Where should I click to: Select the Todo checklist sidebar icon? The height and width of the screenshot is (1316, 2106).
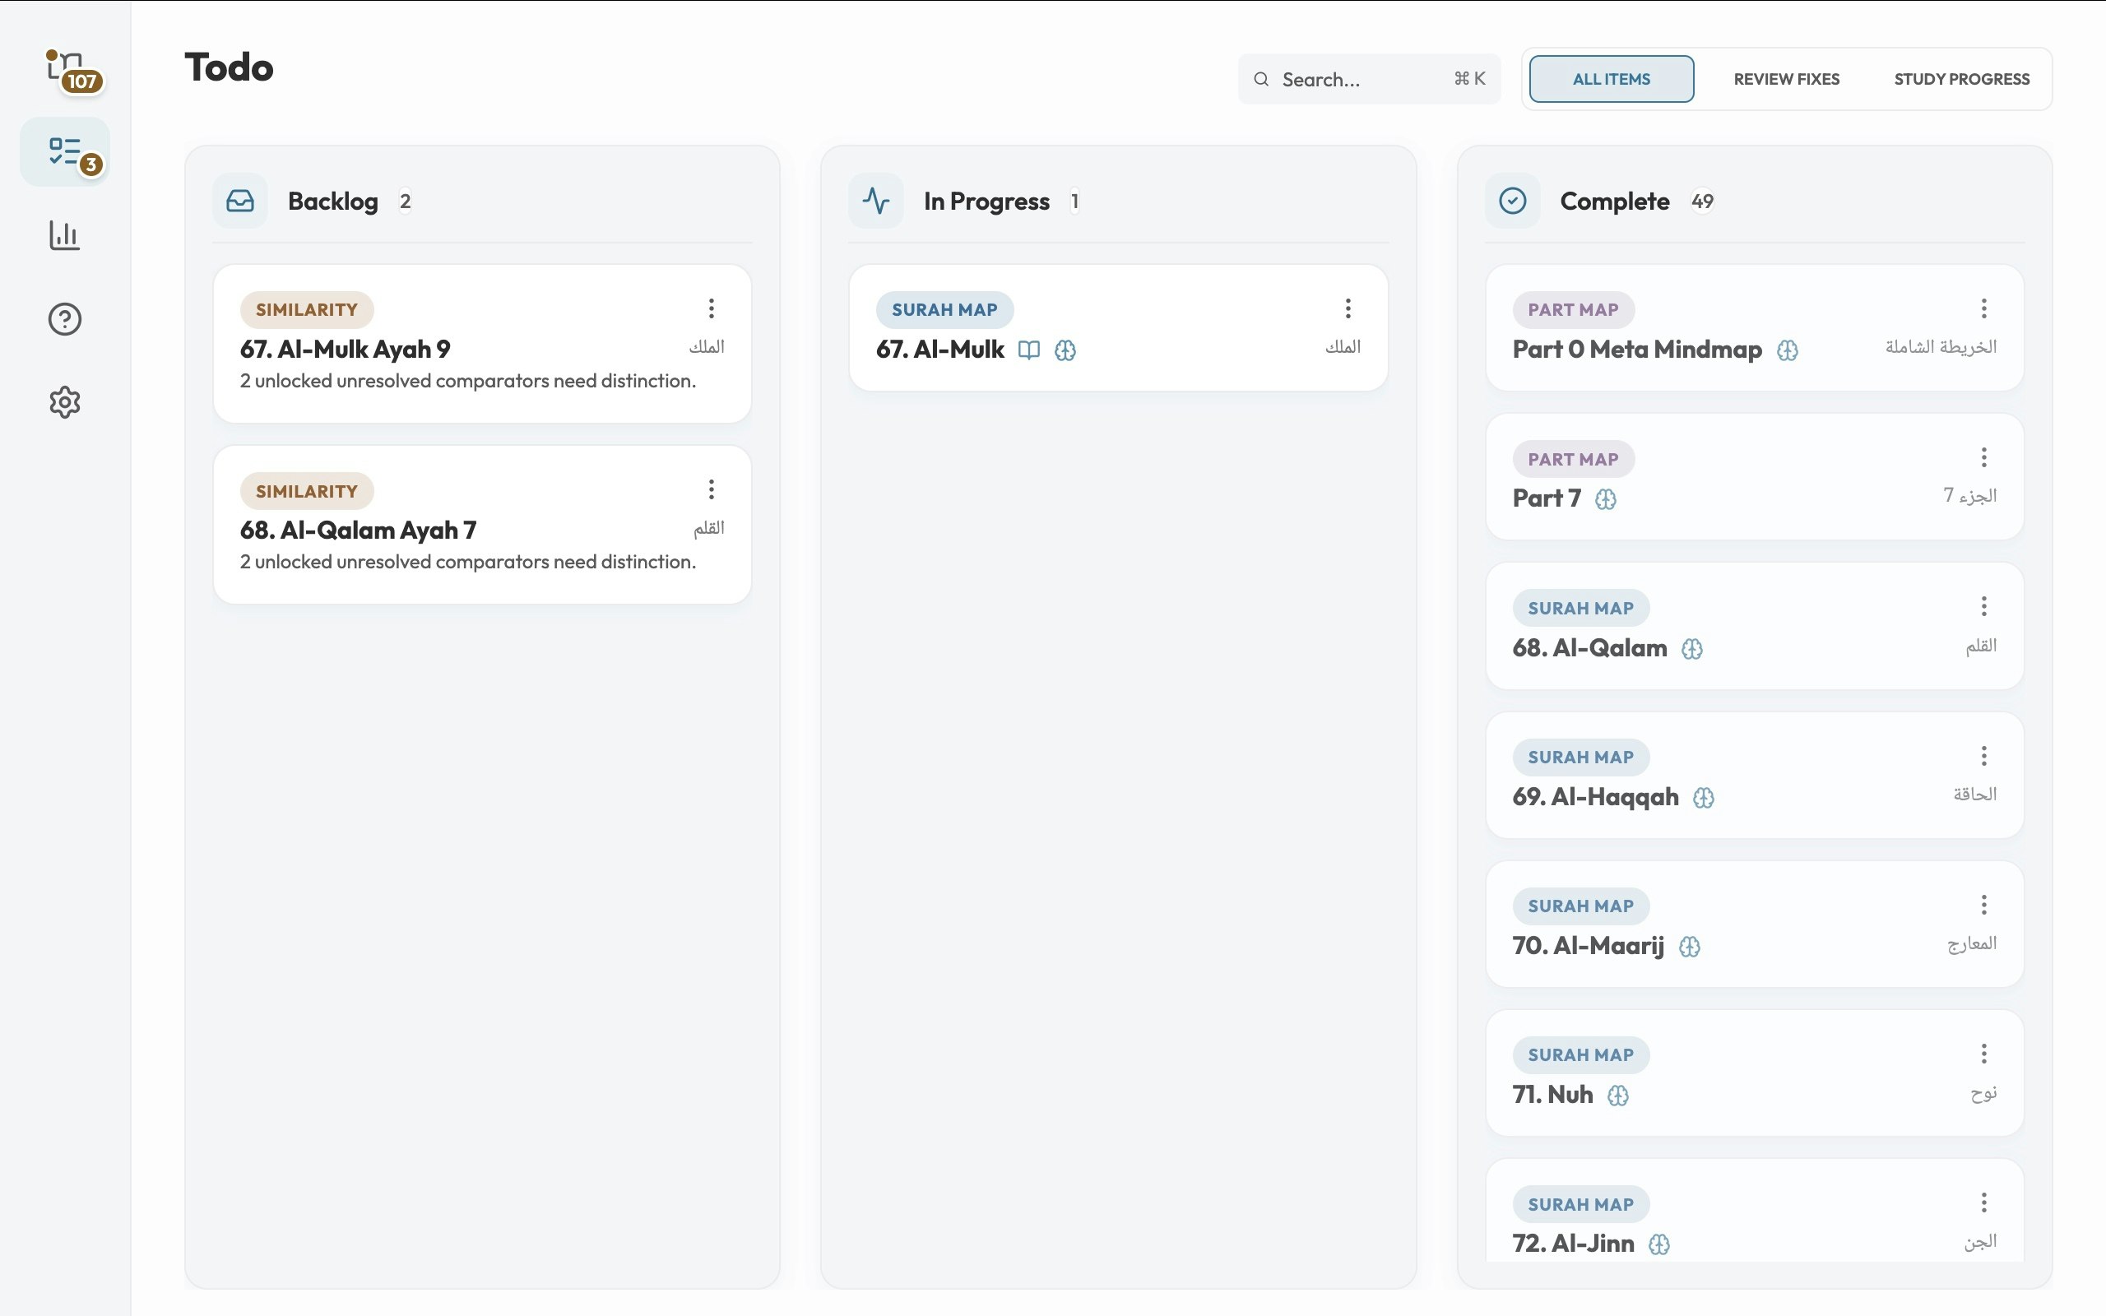[x=65, y=151]
